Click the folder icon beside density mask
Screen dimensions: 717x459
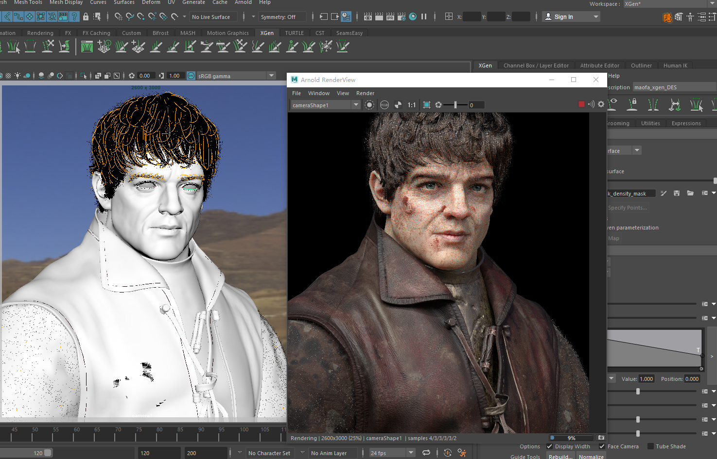pos(690,193)
